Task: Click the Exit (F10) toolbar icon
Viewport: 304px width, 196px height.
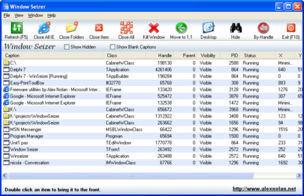Action: click(291, 28)
